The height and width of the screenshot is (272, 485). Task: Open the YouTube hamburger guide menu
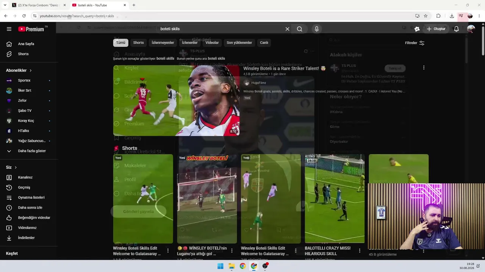9,29
